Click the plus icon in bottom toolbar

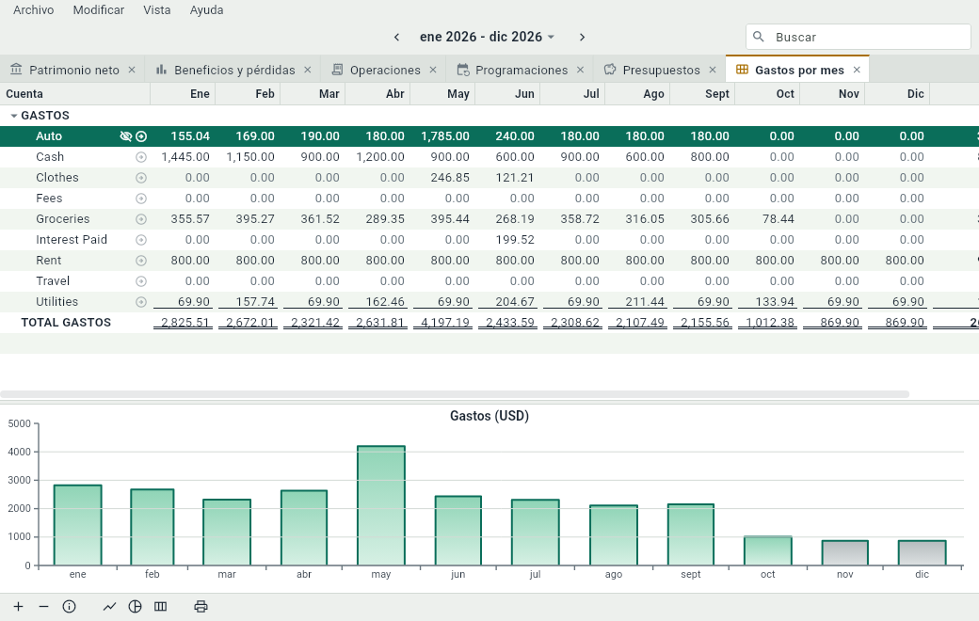coord(19,607)
